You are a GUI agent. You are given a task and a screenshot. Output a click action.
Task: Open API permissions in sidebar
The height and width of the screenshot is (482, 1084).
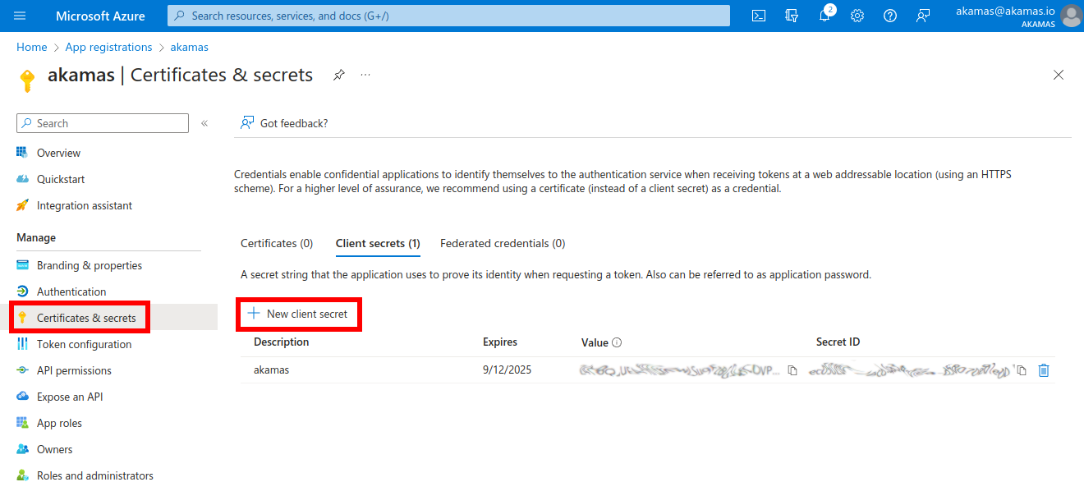click(74, 370)
